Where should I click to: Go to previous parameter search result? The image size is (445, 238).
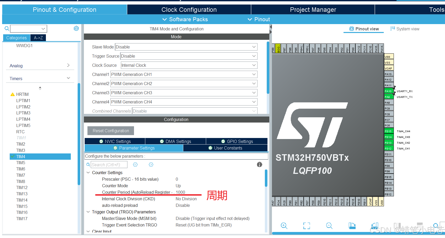pos(135,165)
